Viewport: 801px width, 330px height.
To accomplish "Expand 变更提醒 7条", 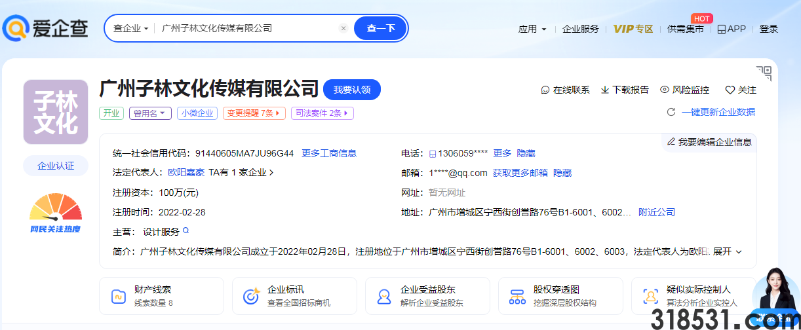I will 254,113.
